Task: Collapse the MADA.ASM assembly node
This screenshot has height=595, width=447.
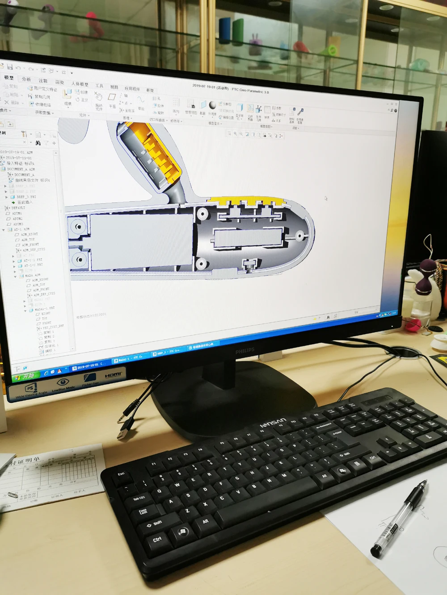Action: pyautogui.click(x=15, y=276)
